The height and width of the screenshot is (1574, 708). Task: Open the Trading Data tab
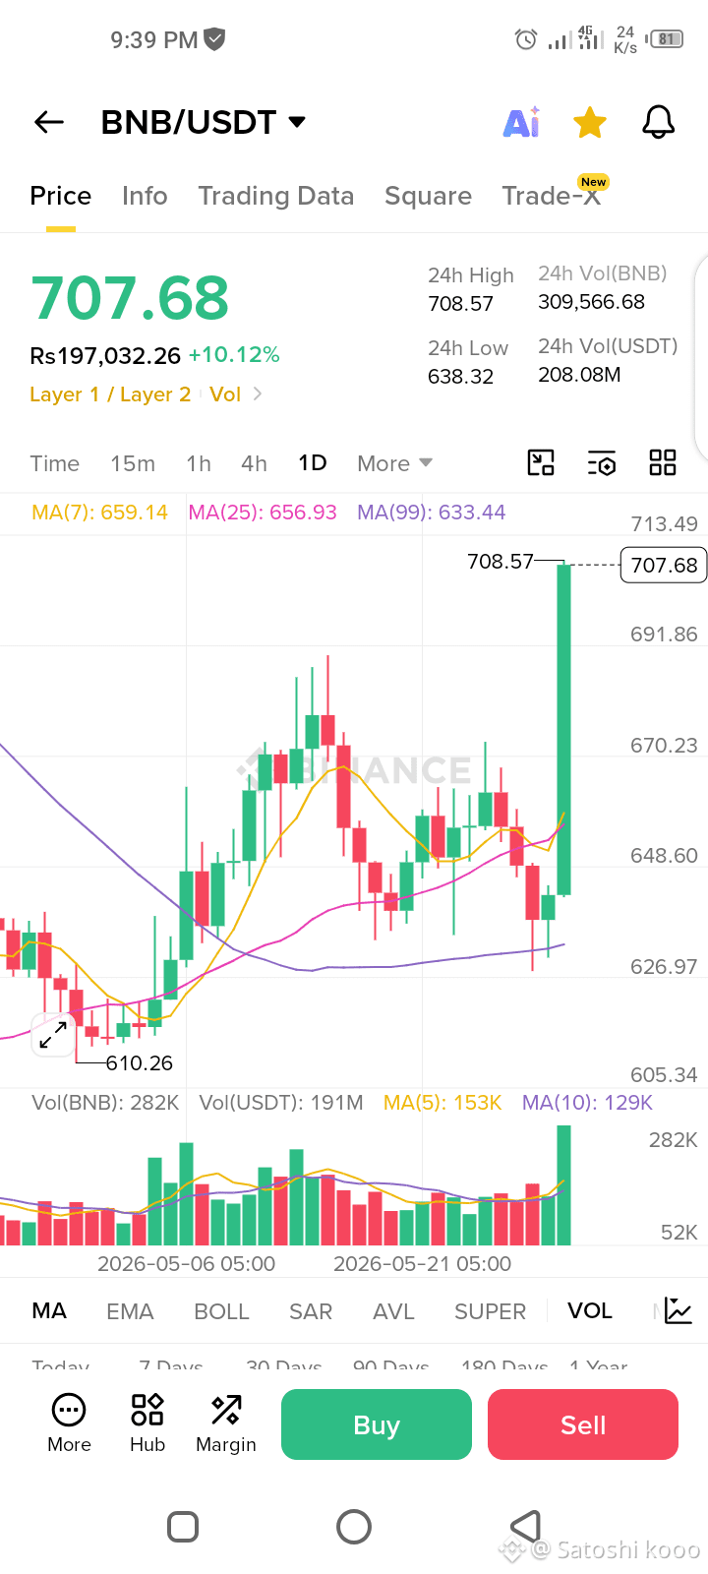coord(276,196)
